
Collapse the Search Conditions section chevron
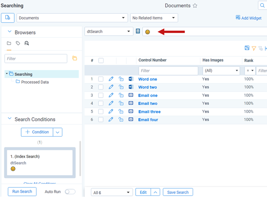[x=10, y=118]
